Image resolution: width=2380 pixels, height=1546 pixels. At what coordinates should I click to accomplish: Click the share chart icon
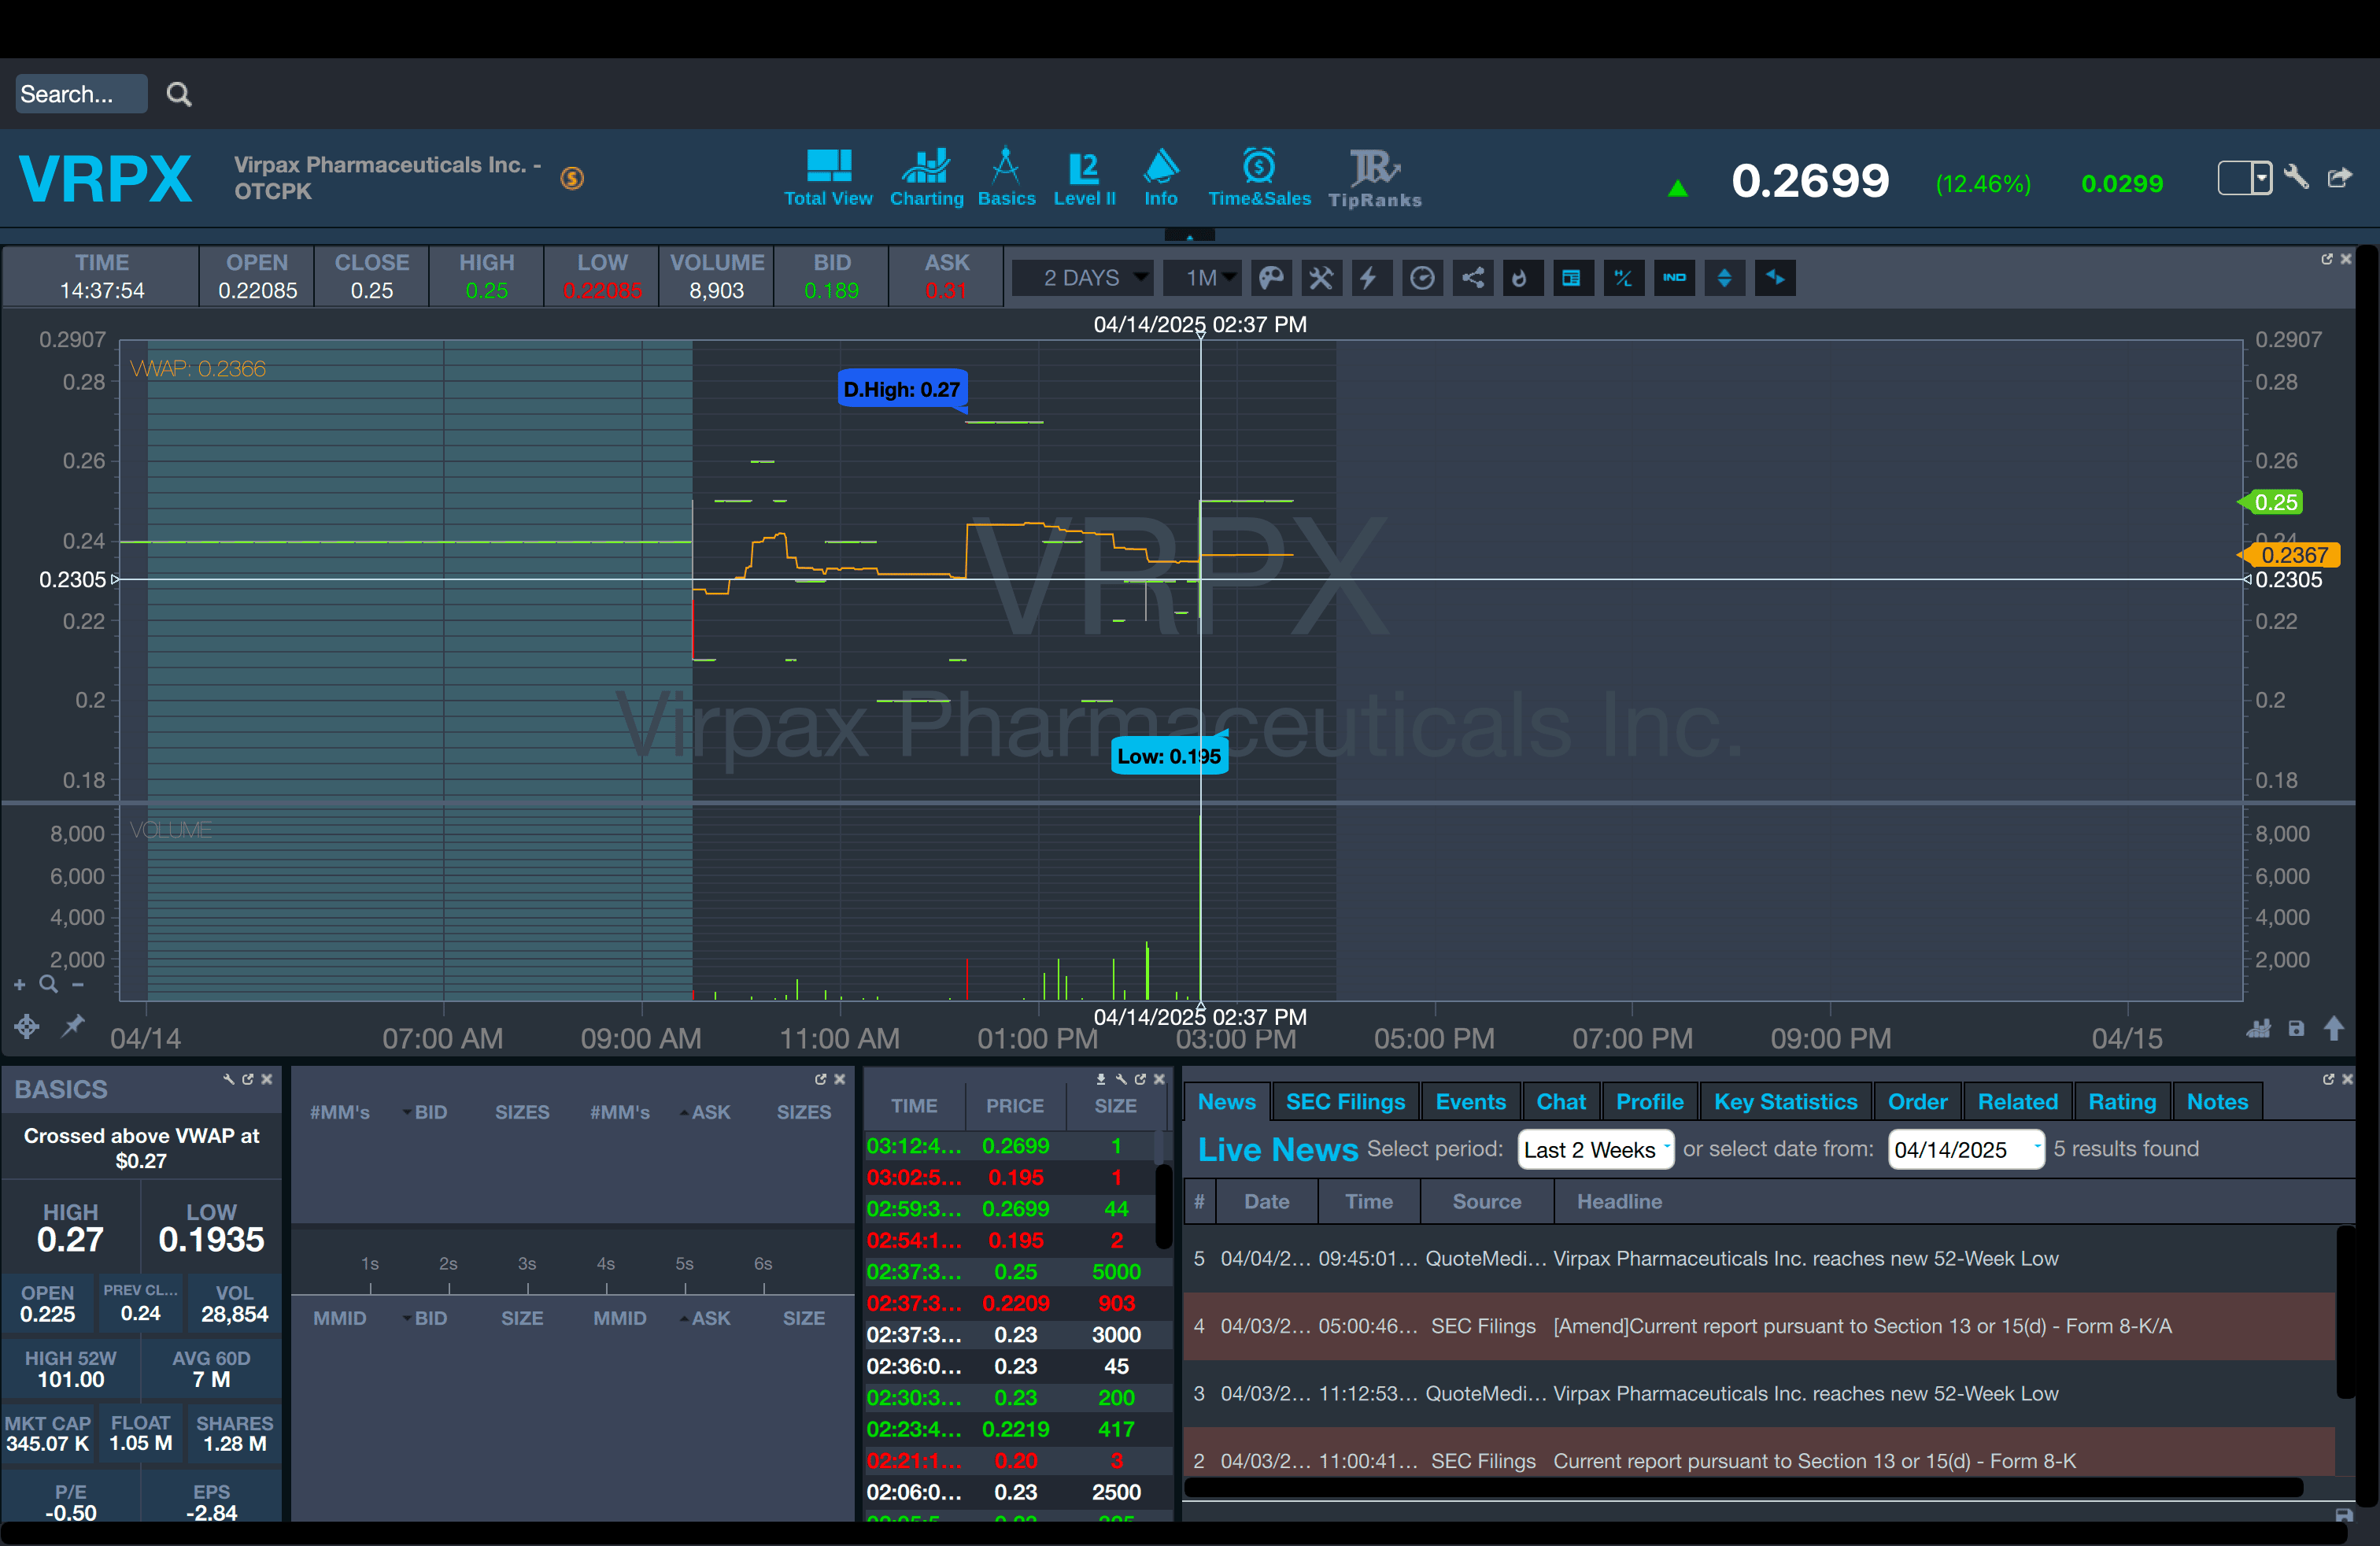[x=1473, y=278]
